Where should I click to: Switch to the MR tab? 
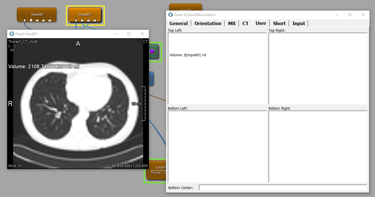click(232, 23)
